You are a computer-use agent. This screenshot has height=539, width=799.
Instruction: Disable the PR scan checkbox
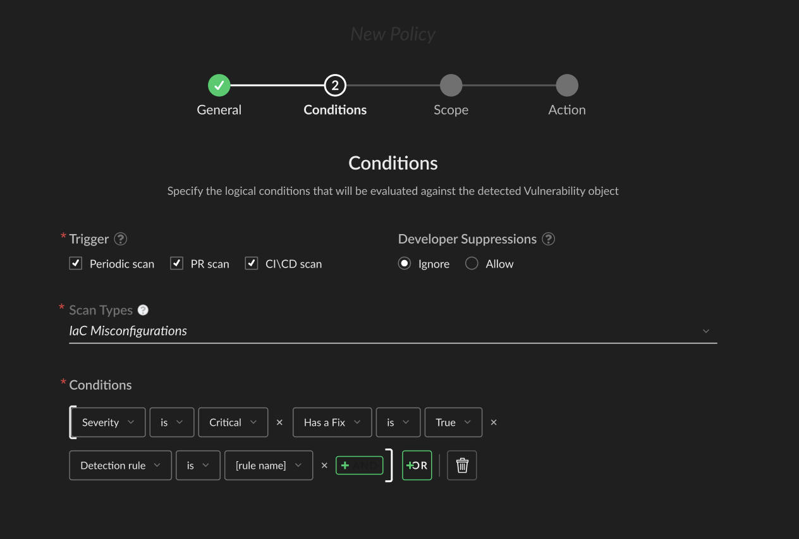(176, 263)
